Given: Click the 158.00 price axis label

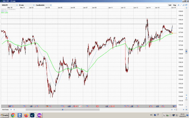Looking at the screenshot, I should 181,24.
